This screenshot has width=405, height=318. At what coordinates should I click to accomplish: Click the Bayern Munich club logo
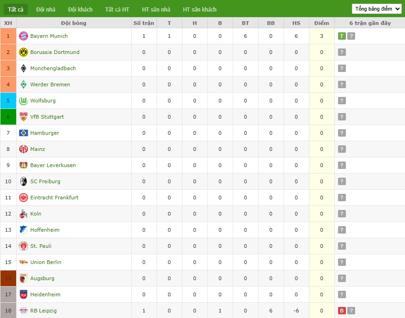24,36
